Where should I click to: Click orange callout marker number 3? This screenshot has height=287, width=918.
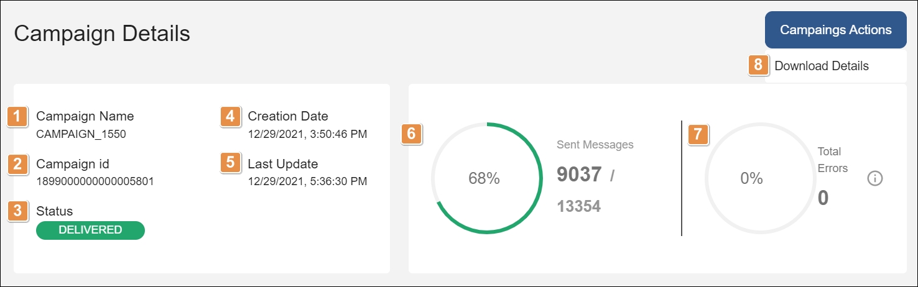(17, 211)
